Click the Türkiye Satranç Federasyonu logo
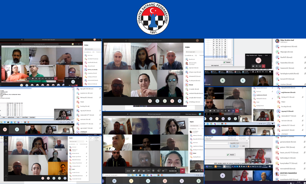Viewport: 306px width, 184px height. [x=153, y=18]
